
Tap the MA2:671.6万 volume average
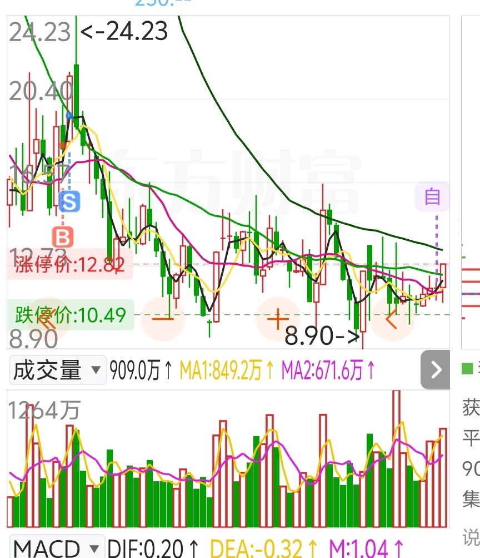coord(328,370)
